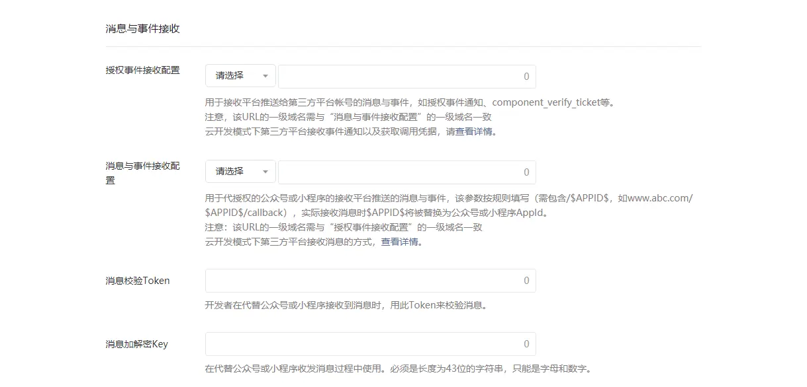Select the 消息与事件接收配置 field label
This screenshot has width=807, height=387.
[x=142, y=173]
